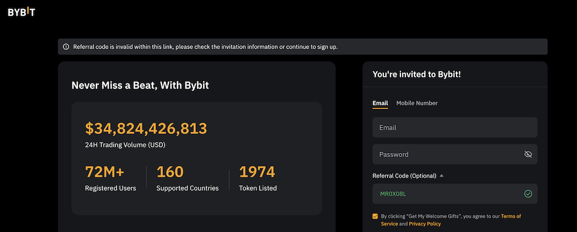The width and height of the screenshot is (577, 232).
Task: Click the referral code field MR0X08L
Action: point(455,194)
